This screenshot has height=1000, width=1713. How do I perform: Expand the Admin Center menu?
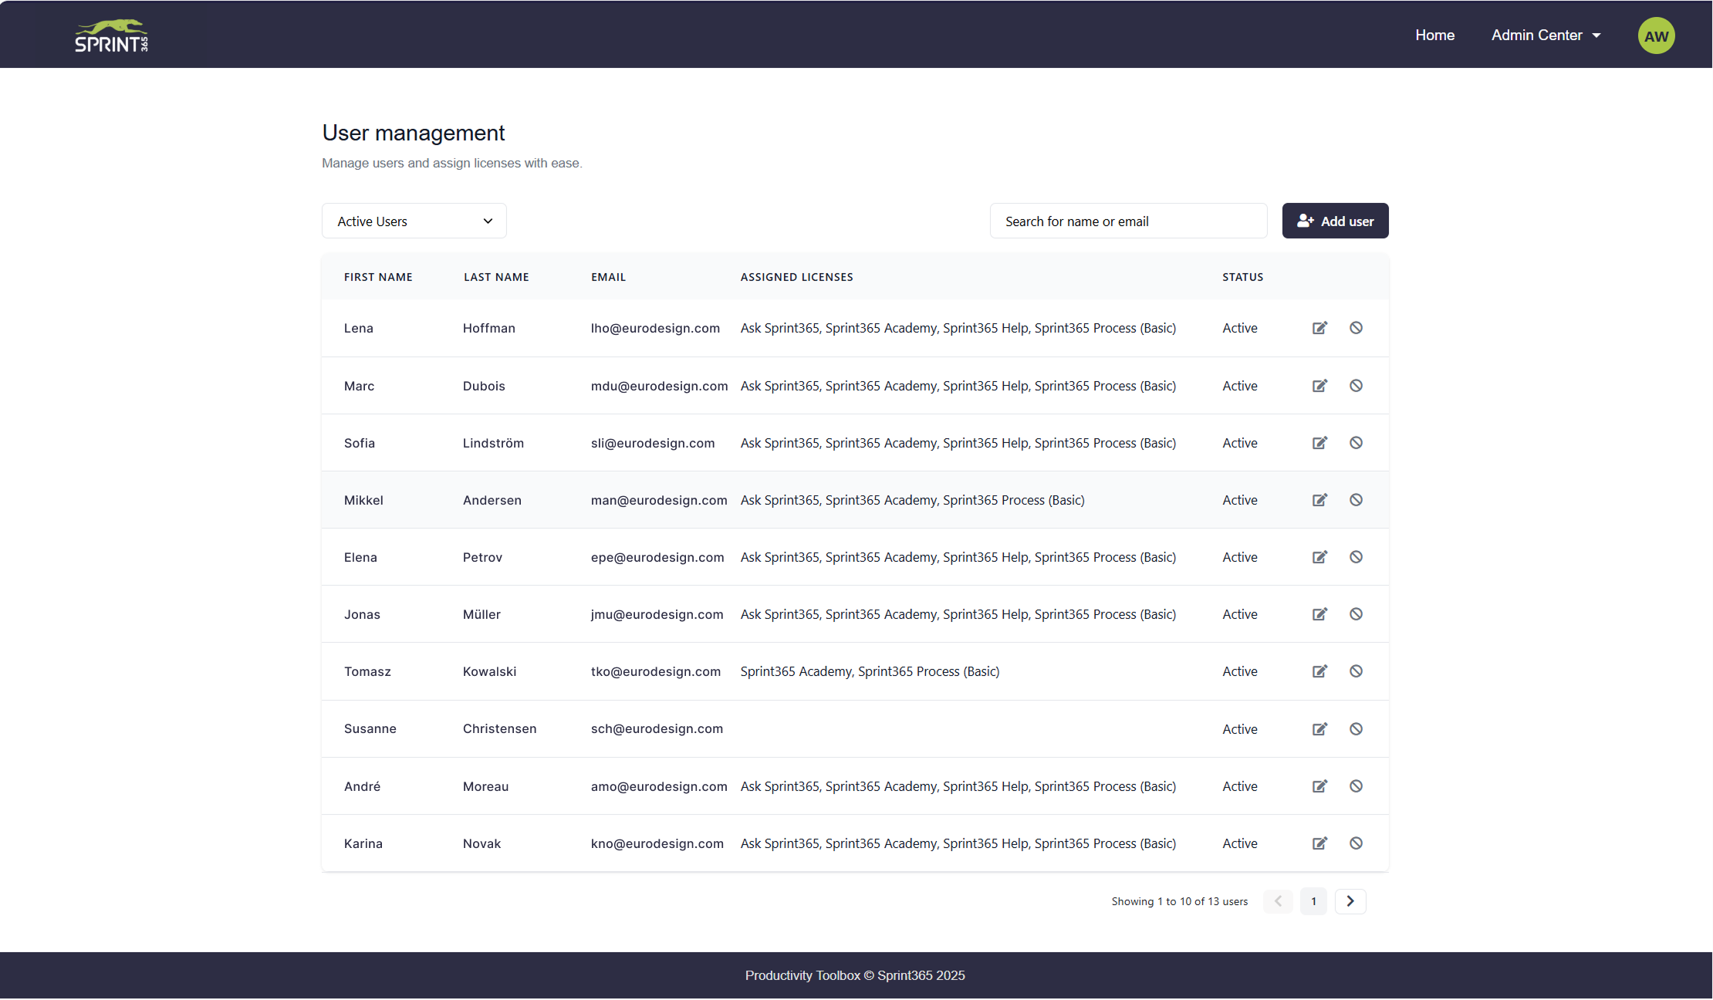1546,35
